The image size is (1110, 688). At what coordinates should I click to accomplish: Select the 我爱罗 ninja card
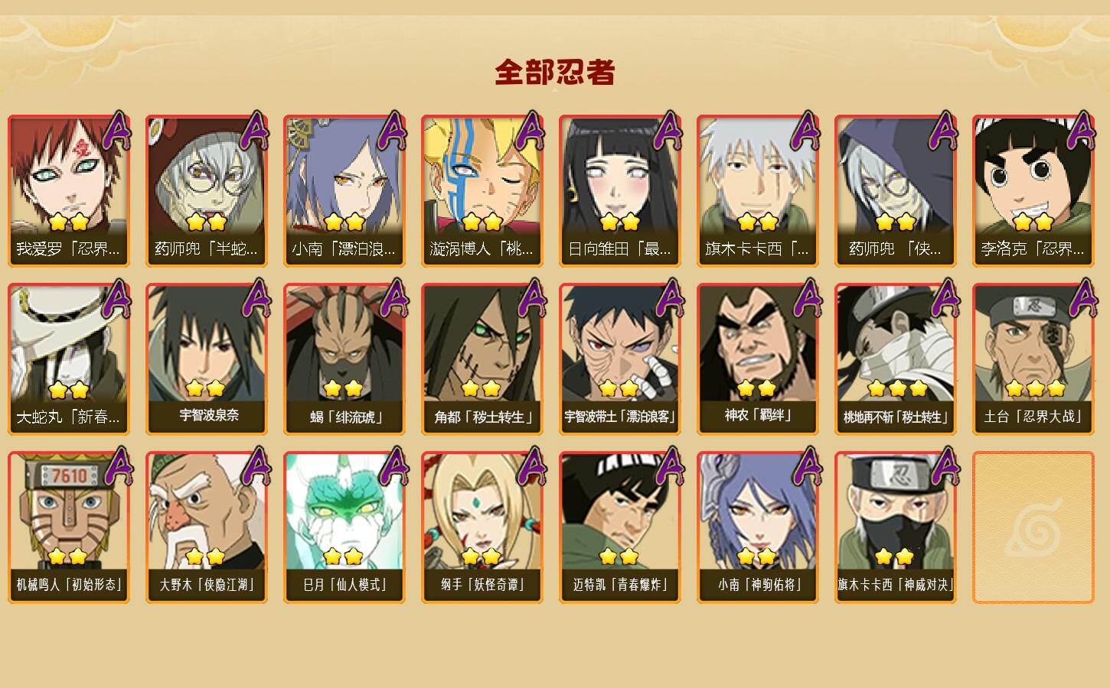pyautogui.click(x=69, y=191)
